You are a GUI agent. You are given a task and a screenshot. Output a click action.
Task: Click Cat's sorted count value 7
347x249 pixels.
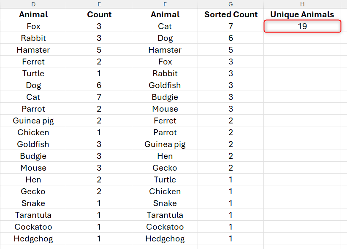click(x=230, y=26)
